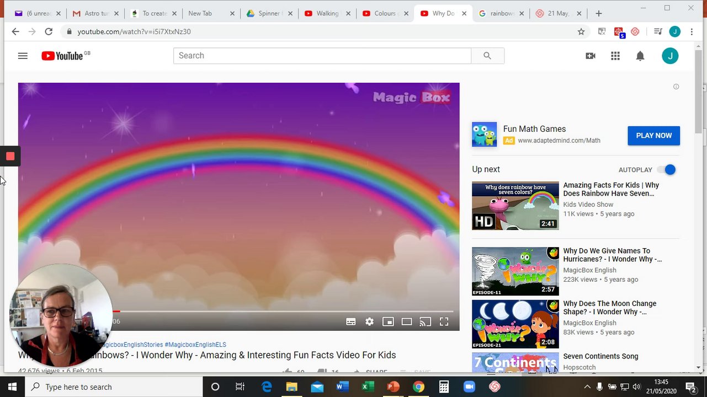707x397 pixels.
Task: Click the YouTube search input field
Action: (322, 56)
